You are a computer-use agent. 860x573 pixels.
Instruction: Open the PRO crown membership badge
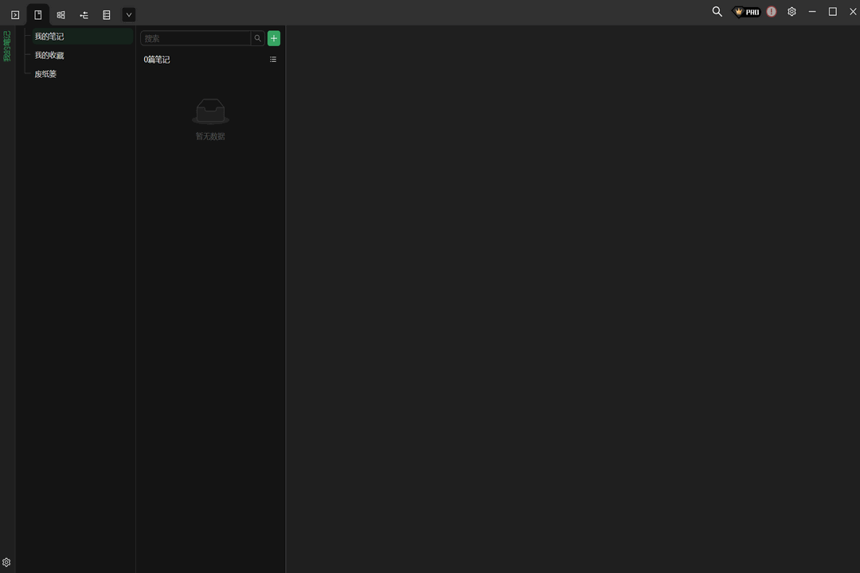click(x=747, y=12)
